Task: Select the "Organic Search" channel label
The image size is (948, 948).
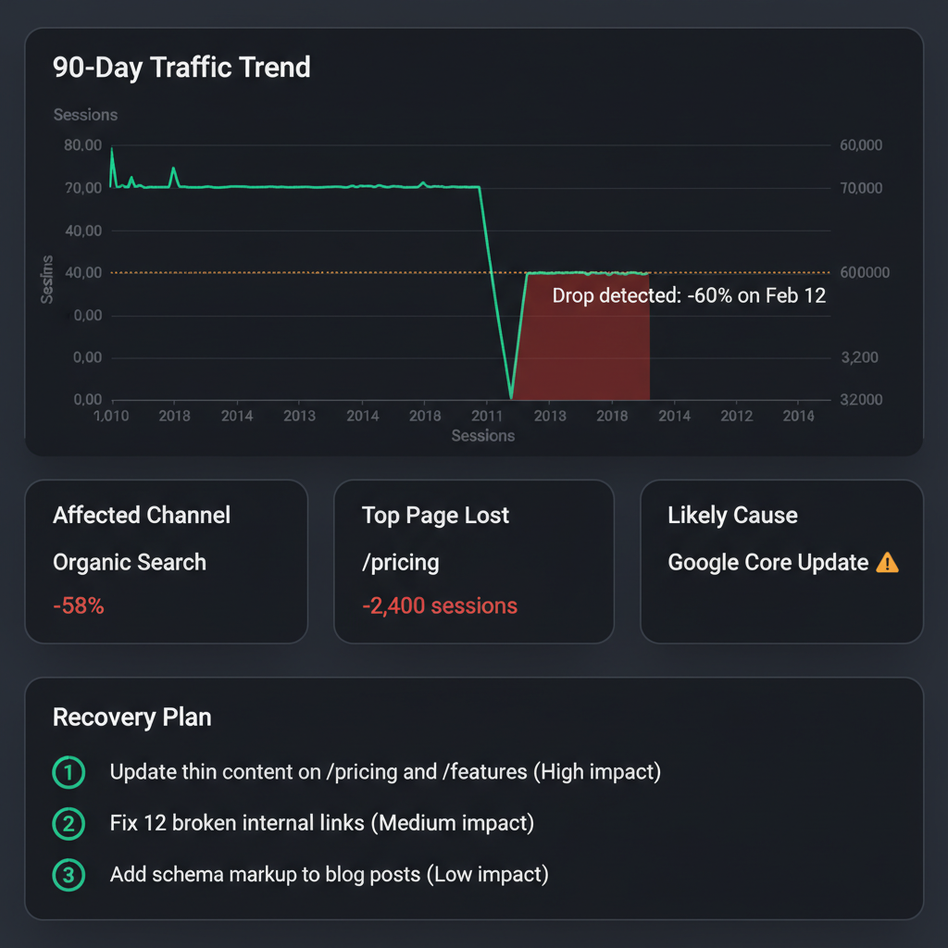Action: (x=130, y=562)
